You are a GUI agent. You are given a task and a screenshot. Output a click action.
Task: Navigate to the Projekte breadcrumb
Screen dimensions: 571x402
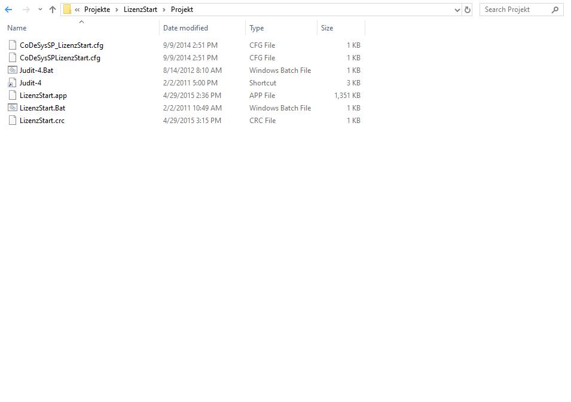tap(97, 10)
